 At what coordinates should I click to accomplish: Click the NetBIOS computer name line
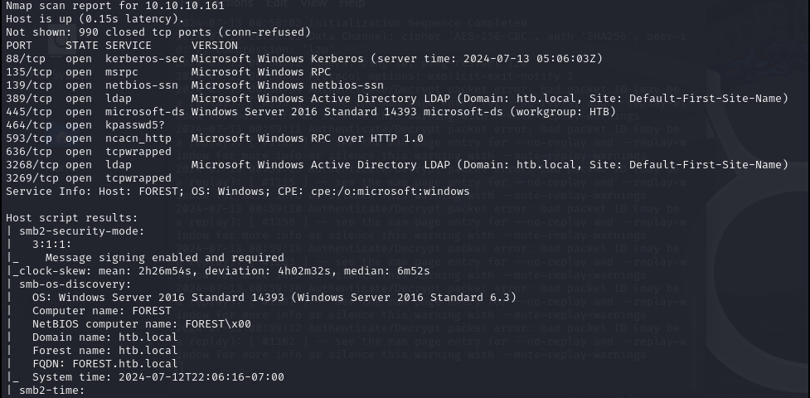coord(142,324)
